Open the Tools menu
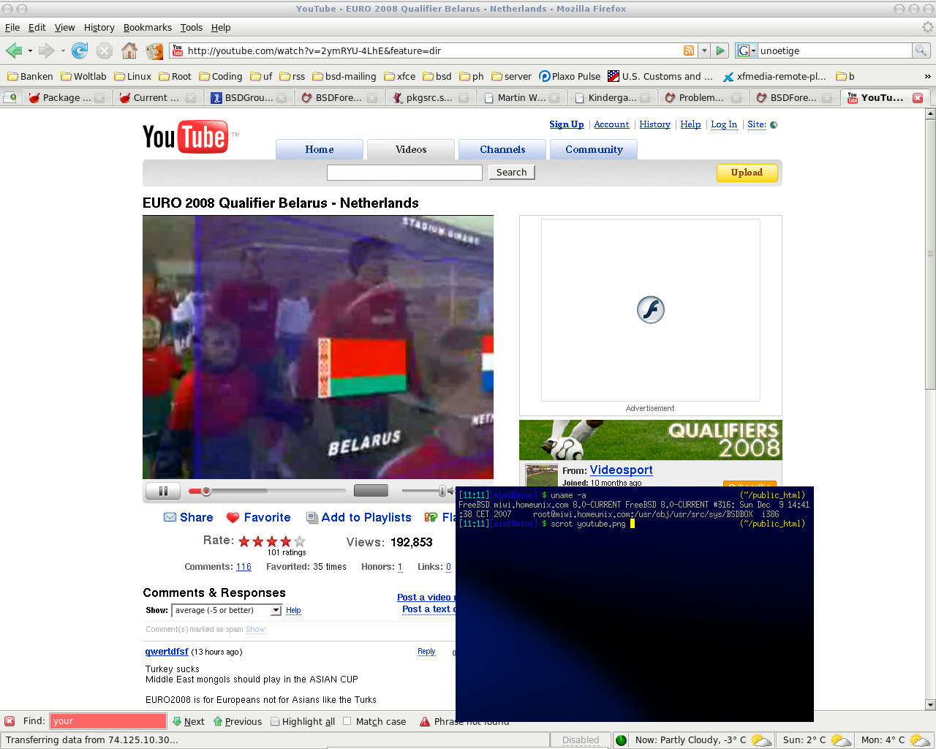The height and width of the screenshot is (749, 936). pos(192,27)
